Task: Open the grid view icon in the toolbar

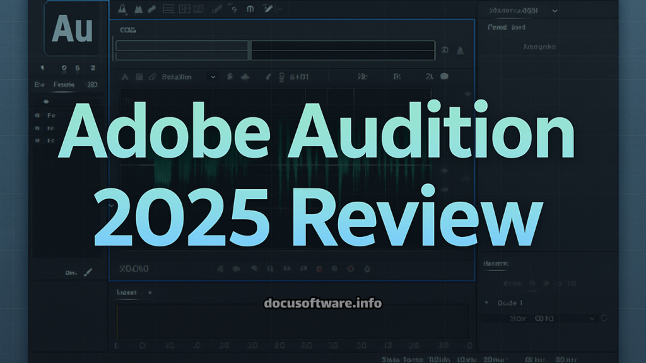Action: pyautogui.click(x=185, y=9)
